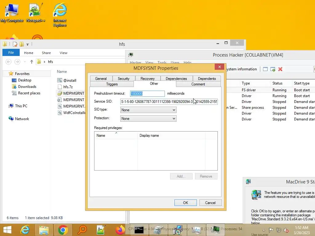315x236 pixels.
Task: Select the @install file in hfs
Action: (70, 81)
